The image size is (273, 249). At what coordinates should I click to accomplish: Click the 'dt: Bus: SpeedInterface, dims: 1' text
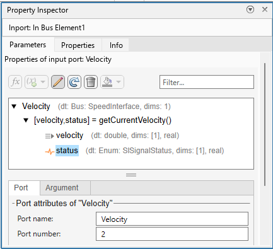(114, 107)
